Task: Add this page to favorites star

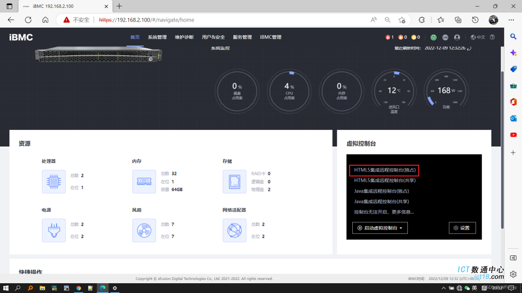Action: point(402,20)
